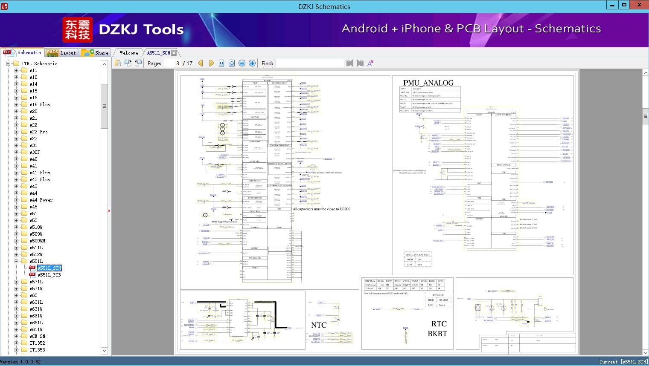649x366 pixels.
Task: Open the A551L_PCB file
Action: tap(49, 275)
